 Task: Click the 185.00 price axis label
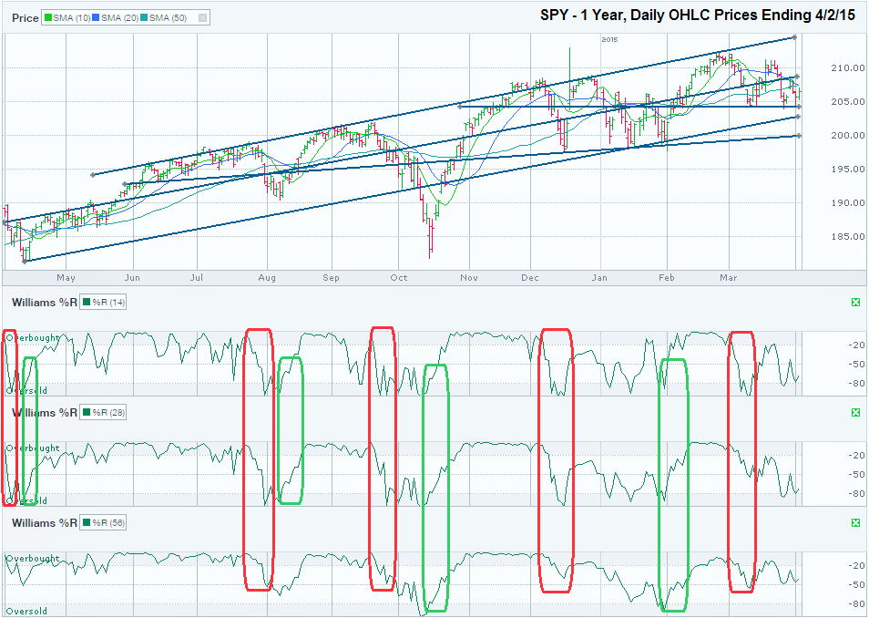[x=847, y=236]
